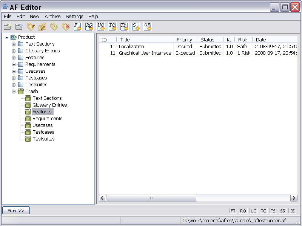Open the Archive menu
Viewport: 302px width, 226px height.
[x=52, y=16]
